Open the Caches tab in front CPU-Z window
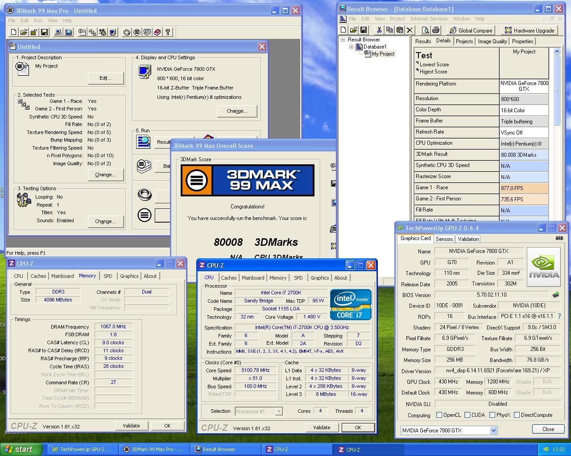 point(229,278)
